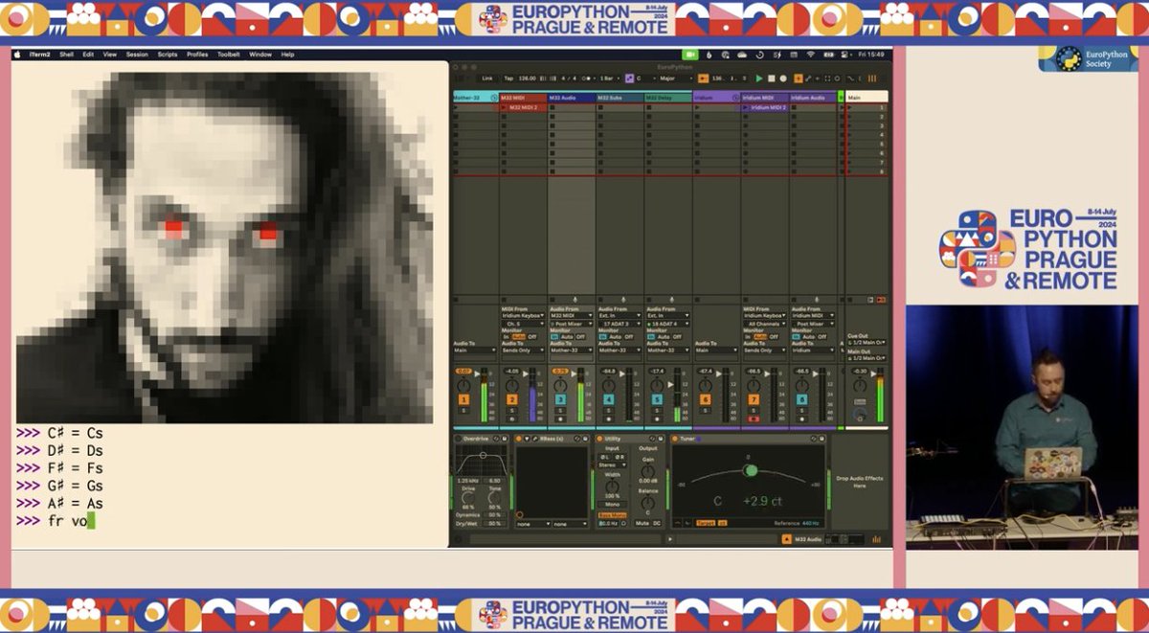Click the Wi-Fi icon in menu bar
This screenshot has height=633, width=1149.
pyautogui.click(x=810, y=55)
